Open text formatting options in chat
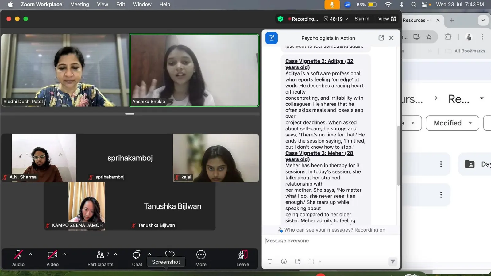The height and width of the screenshot is (276, 491). click(x=270, y=261)
